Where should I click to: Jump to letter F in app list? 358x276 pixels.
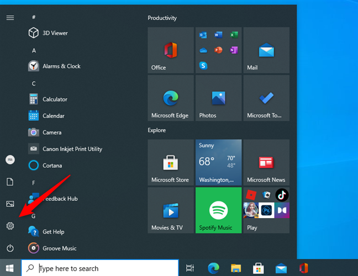click(34, 183)
